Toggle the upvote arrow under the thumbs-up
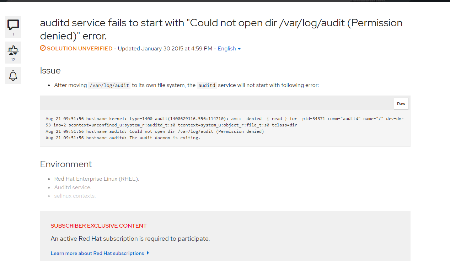This screenshot has width=450, height=261. 11,54
